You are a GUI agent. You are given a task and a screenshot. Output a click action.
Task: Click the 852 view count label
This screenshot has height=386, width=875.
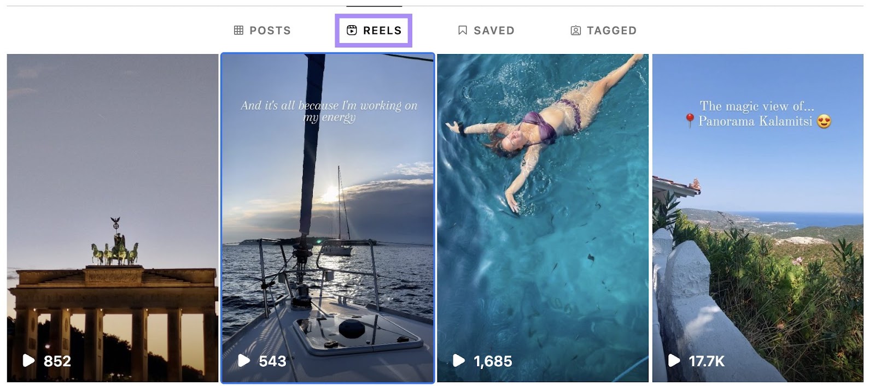pos(56,360)
